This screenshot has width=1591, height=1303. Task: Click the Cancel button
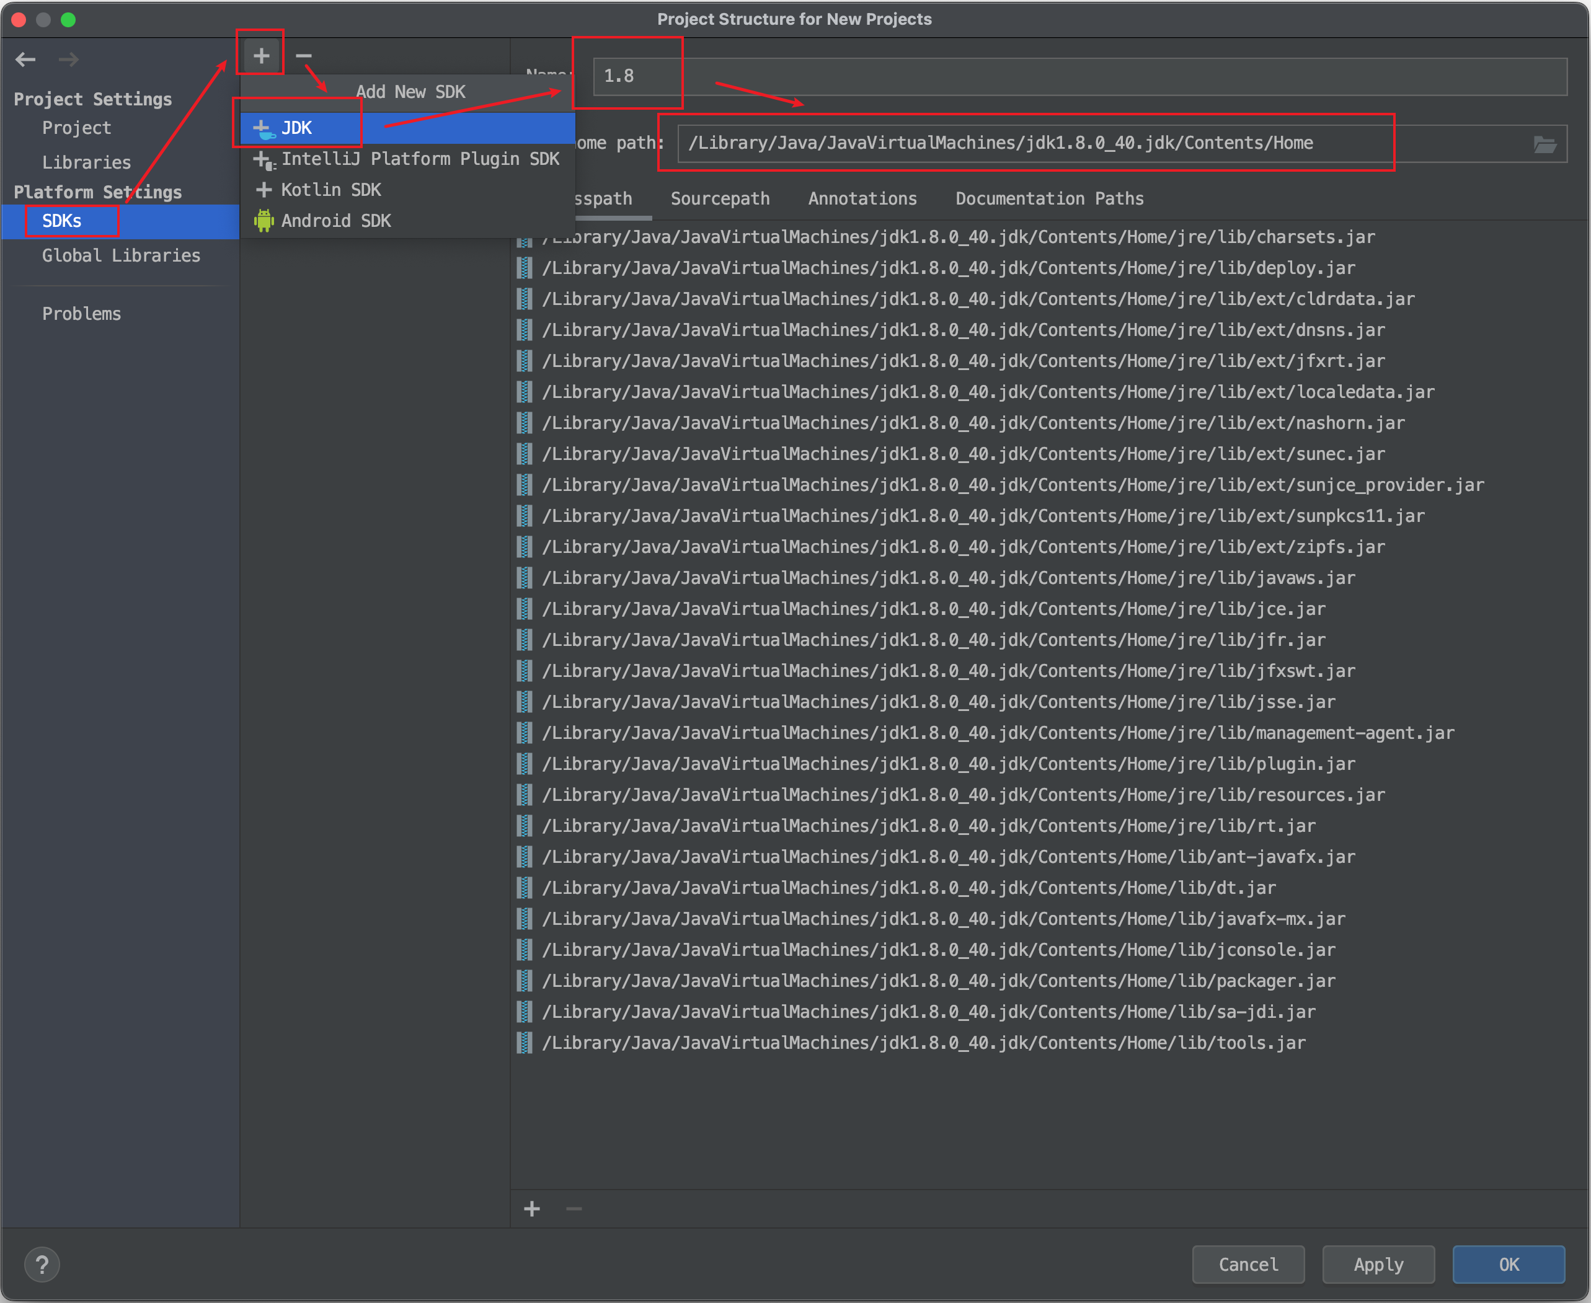click(1248, 1265)
